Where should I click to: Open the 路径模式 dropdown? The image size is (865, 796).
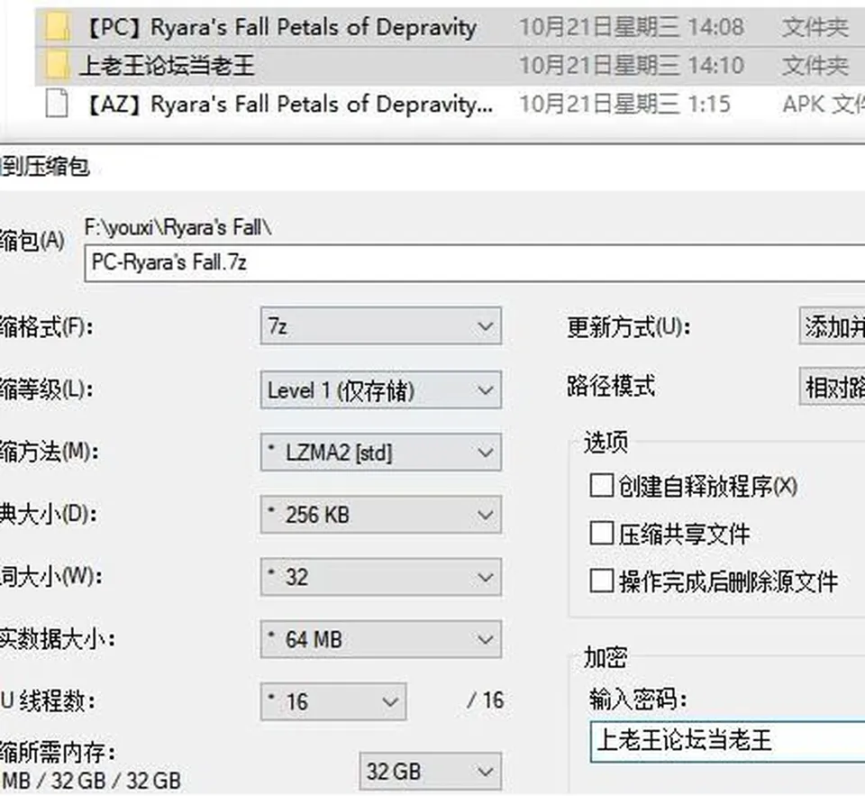832,387
